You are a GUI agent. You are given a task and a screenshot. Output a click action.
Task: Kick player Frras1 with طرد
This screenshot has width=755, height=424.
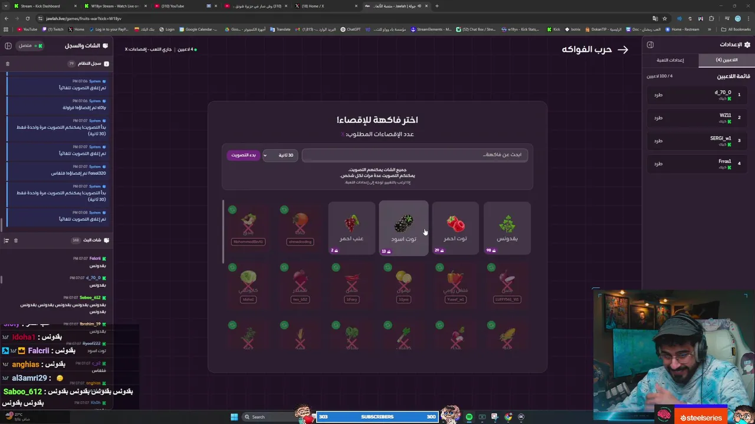[x=658, y=163]
